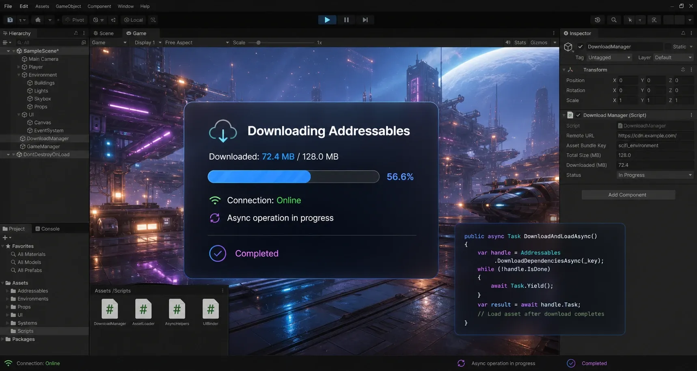Image resolution: width=697 pixels, height=371 pixels.
Task: Click the download progress bar in Game view
Action: pos(293,177)
